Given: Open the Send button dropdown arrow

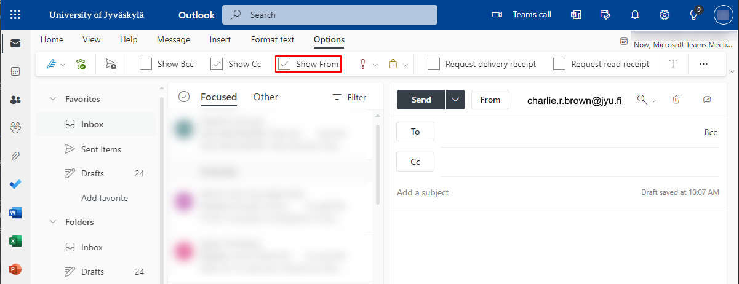Looking at the screenshot, I should [x=455, y=100].
